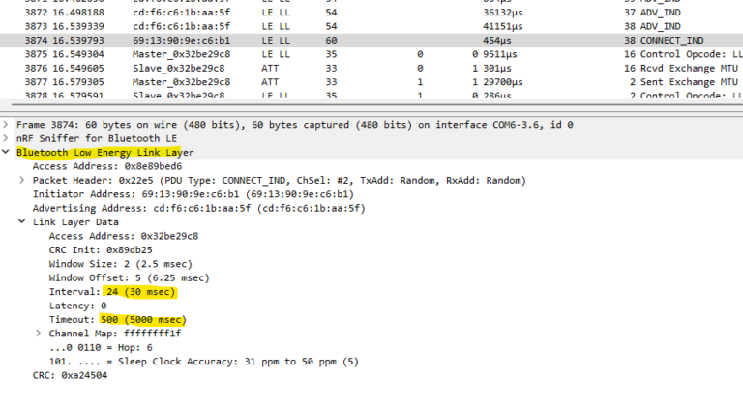The image size is (743, 408).
Task: Select the CRC Init 0x89db25 line
Action: [x=98, y=249]
